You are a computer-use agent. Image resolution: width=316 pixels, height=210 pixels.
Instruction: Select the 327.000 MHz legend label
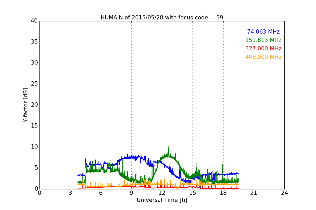(x=263, y=49)
